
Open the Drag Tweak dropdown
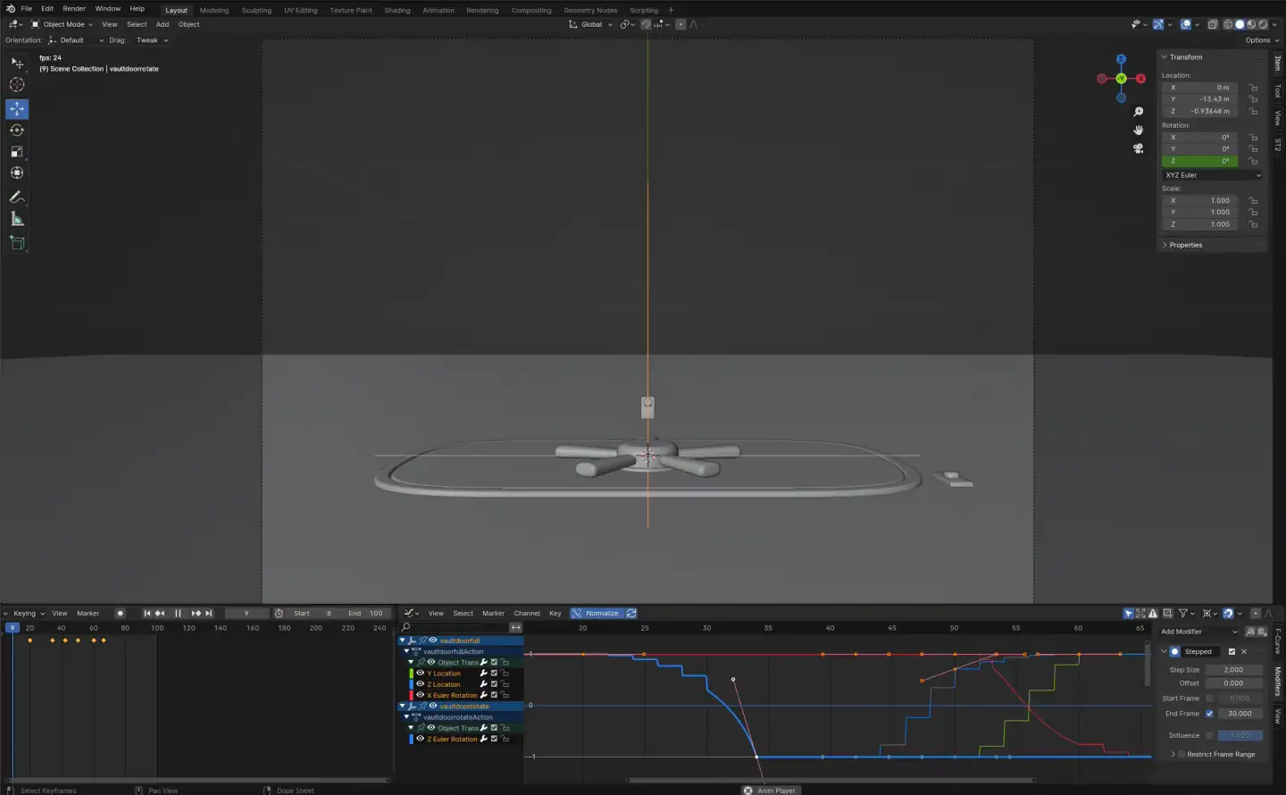tap(152, 40)
